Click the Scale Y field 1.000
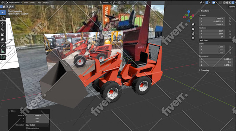This screenshot has width=236, height=131. point(212,50)
